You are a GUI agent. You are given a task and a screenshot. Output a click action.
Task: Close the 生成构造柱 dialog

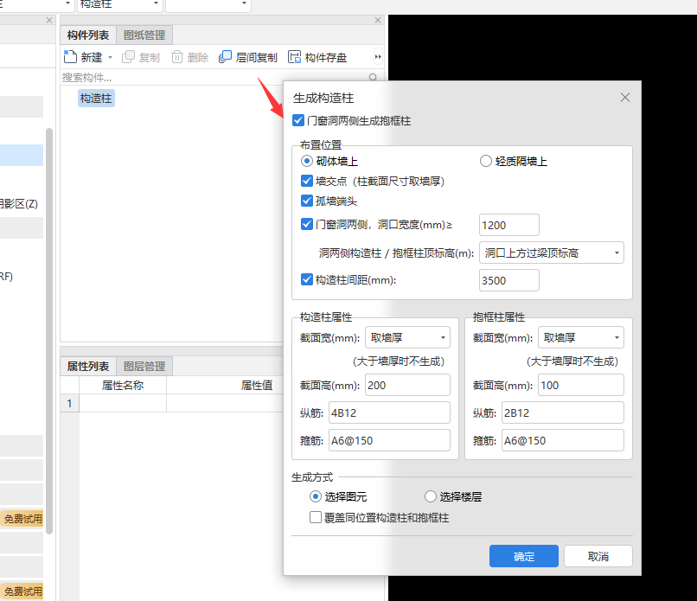(x=625, y=98)
